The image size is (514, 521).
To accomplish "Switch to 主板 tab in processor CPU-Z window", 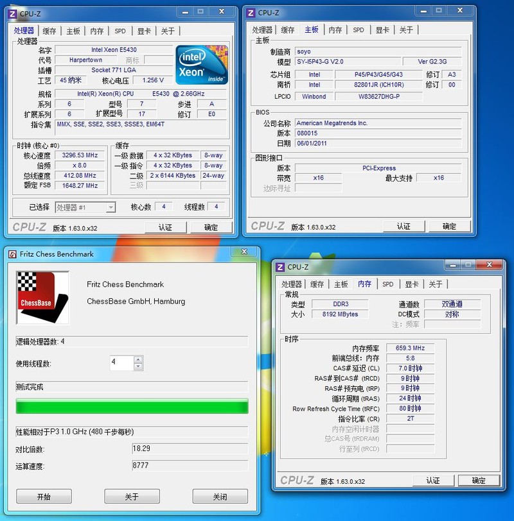I will point(73,31).
